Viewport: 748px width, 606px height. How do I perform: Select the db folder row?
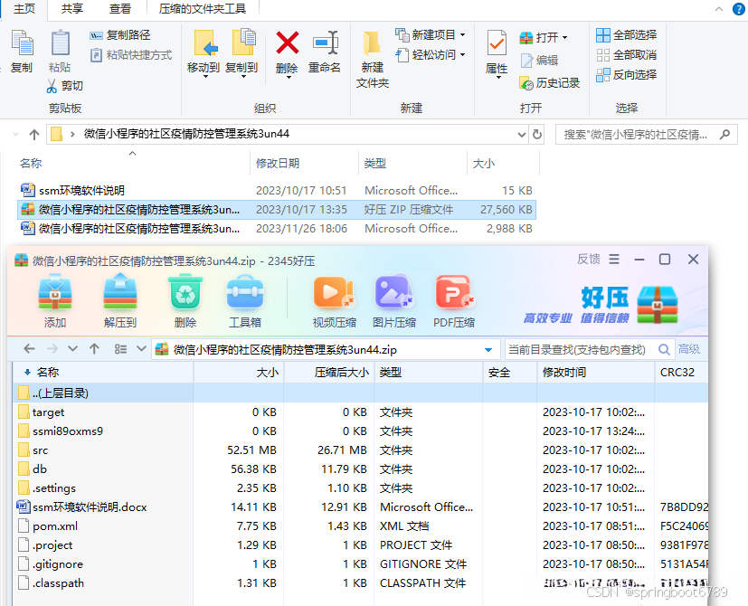click(x=360, y=469)
